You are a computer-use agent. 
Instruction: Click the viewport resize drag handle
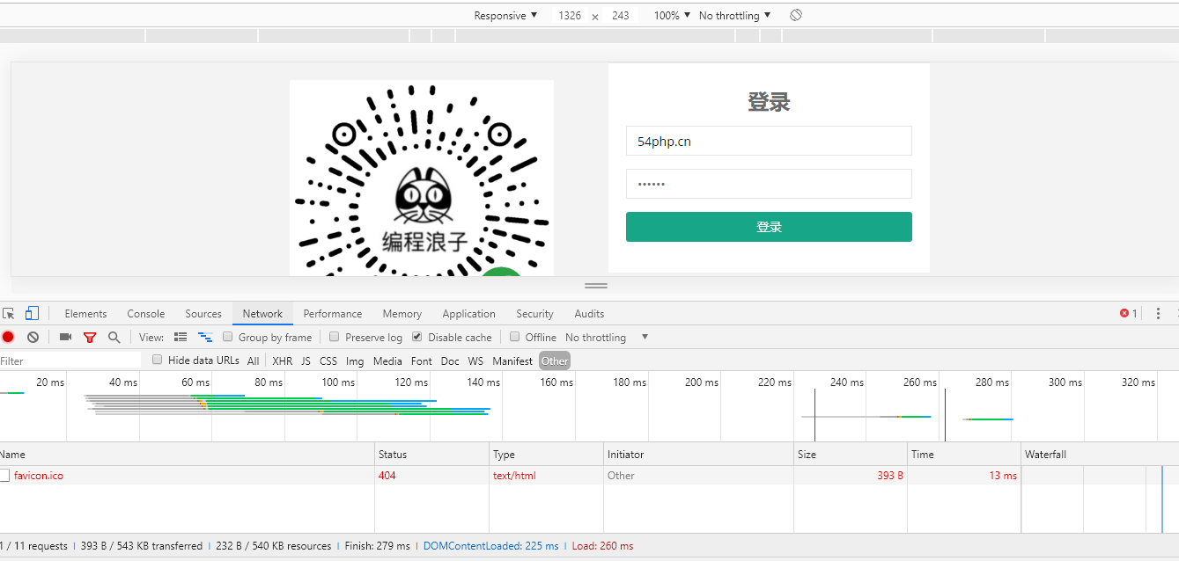pos(596,286)
